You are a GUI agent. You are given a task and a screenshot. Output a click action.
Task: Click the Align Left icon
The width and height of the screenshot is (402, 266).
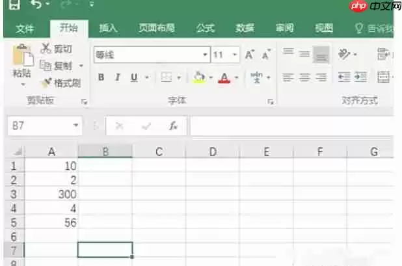click(288, 77)
